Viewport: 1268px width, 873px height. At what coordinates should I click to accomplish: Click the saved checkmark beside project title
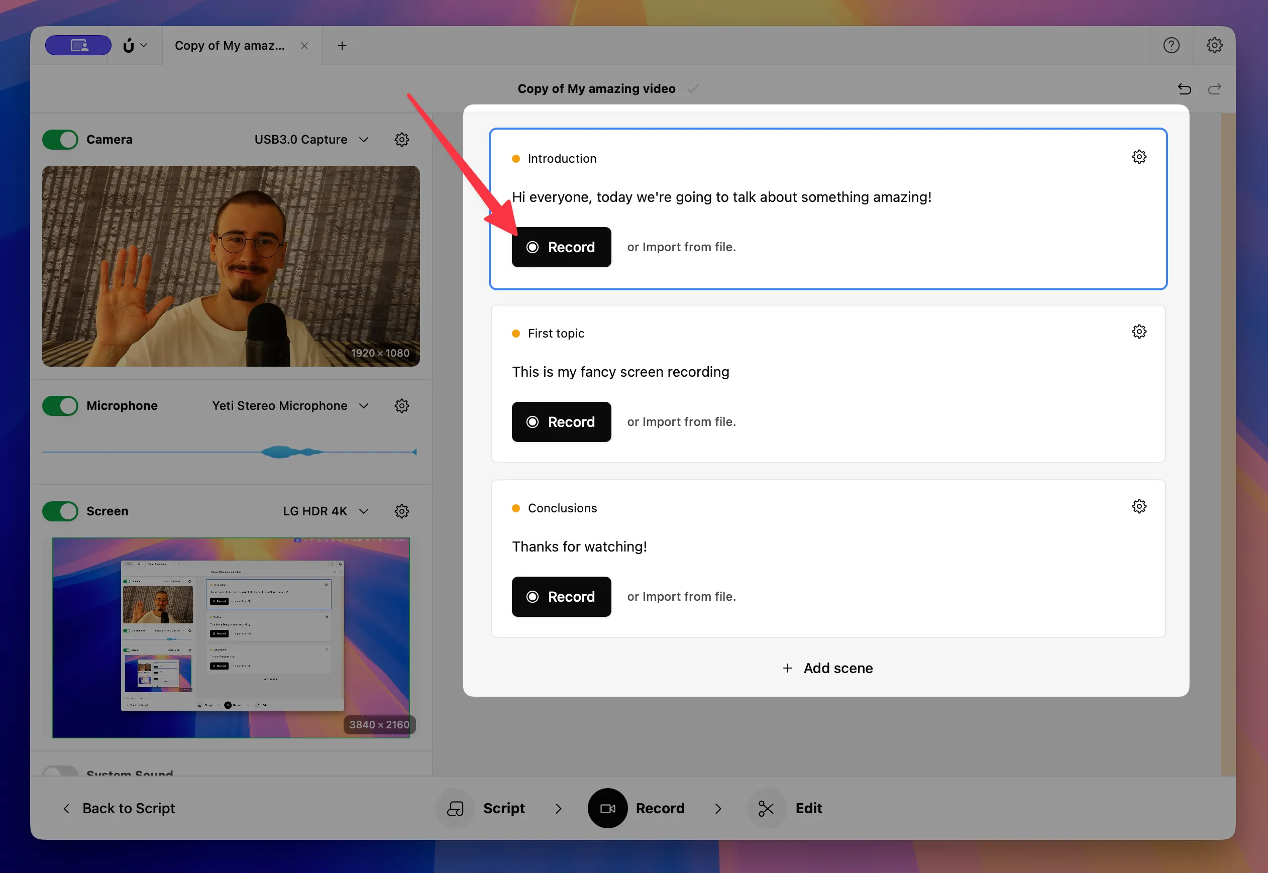pyautogui.click(x=693, y=88)
